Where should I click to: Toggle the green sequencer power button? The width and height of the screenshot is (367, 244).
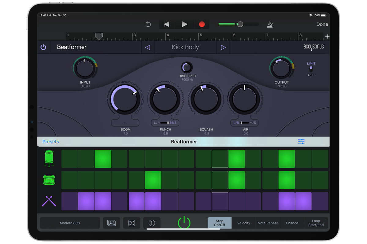[x=184, y=223]
